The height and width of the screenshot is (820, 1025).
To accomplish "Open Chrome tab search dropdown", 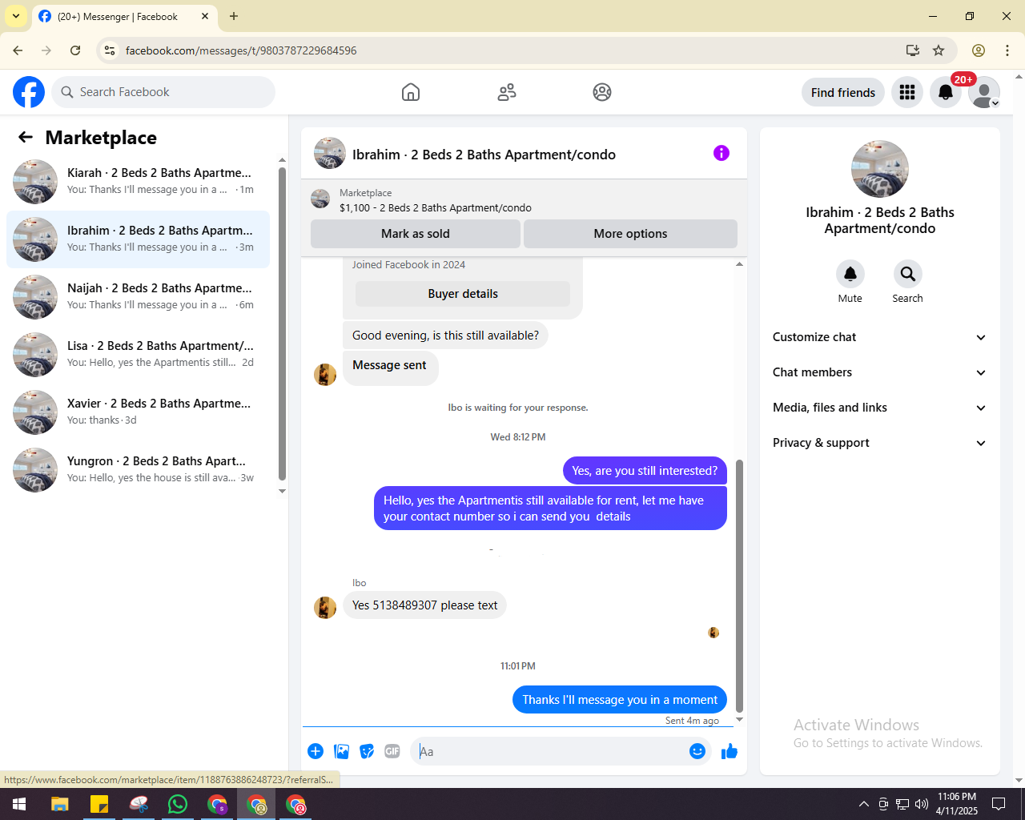I will coord(16,16).
